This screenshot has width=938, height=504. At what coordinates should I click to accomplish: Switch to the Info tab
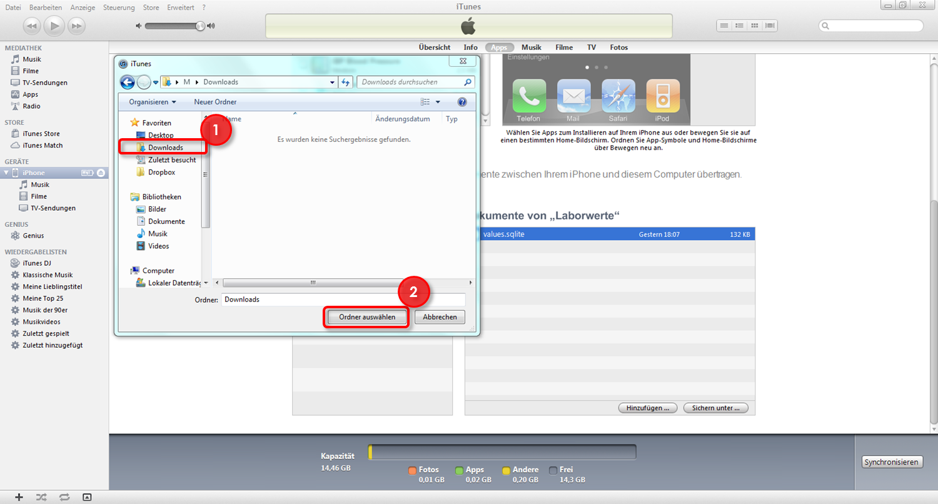[x=471, y=48]
